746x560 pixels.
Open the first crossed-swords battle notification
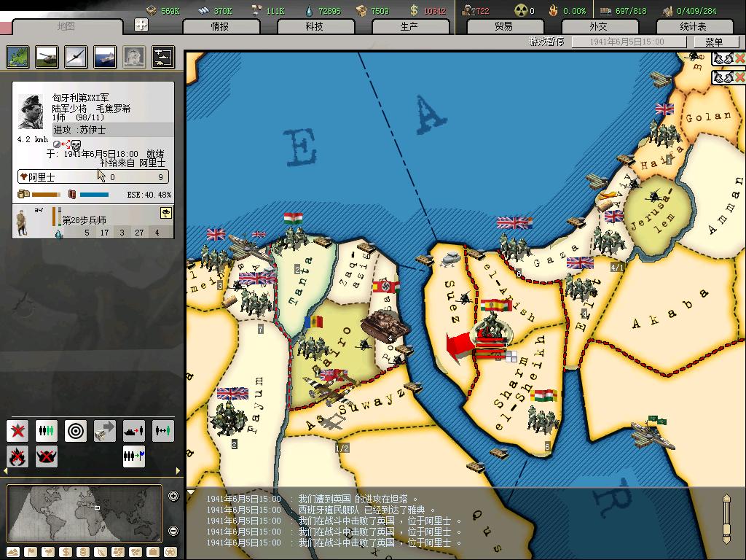[723, 58]
